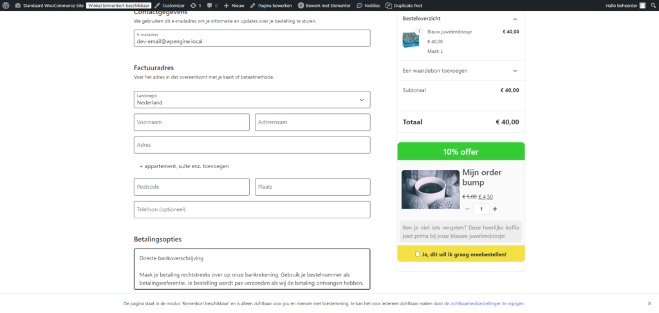Click the site dashboard gauge icon
The width and height of the screenshot is (659, 313).
click(x=17, y=5)
